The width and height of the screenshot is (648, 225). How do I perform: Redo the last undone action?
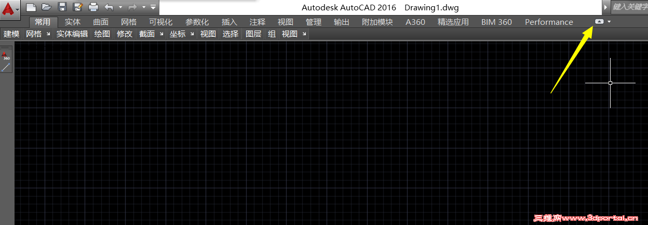click(x=132, y=7)
